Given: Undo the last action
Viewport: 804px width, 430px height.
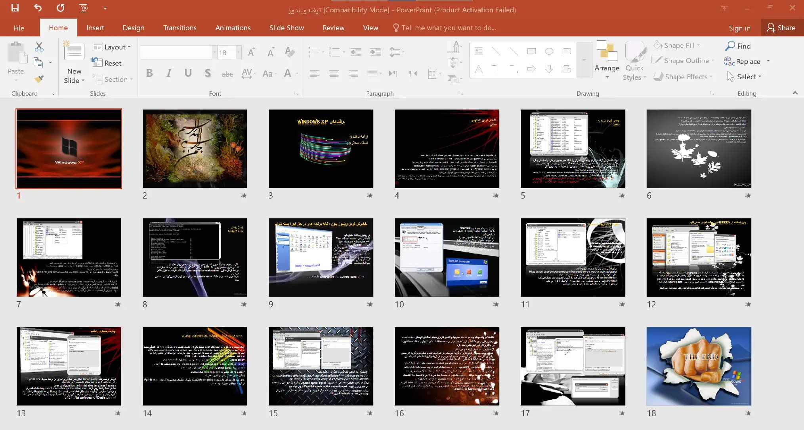Looking at the screenshot, I should [x=38, y=8].
